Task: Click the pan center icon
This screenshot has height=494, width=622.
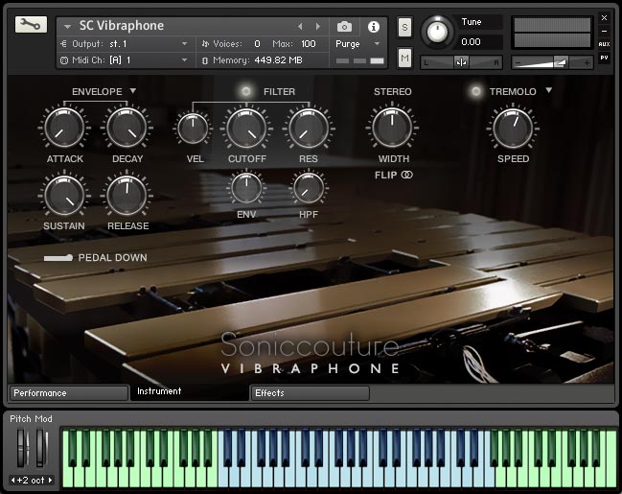Action: click(461, 62)
